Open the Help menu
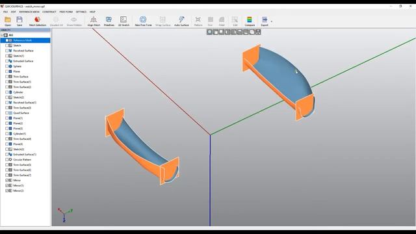 click(92, 12)
